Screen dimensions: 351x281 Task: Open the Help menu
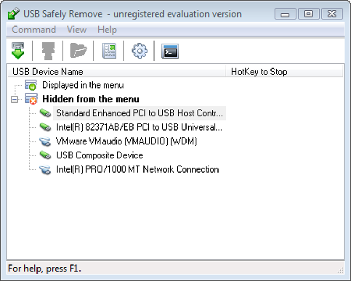pyautogui.click(x=107, y=30)
